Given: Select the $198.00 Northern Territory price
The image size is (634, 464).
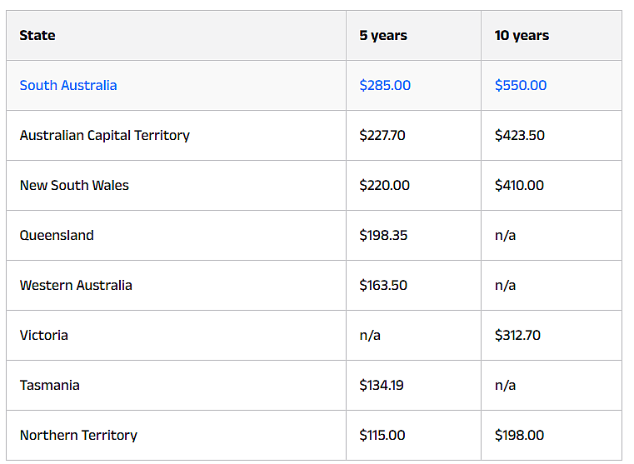Looking at the screenshot, I should click(x=520, y=436).
